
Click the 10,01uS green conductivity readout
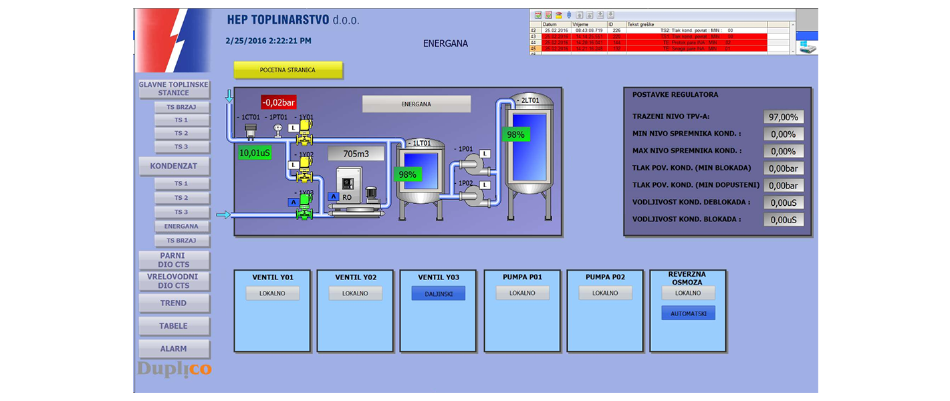click(255, 152)
